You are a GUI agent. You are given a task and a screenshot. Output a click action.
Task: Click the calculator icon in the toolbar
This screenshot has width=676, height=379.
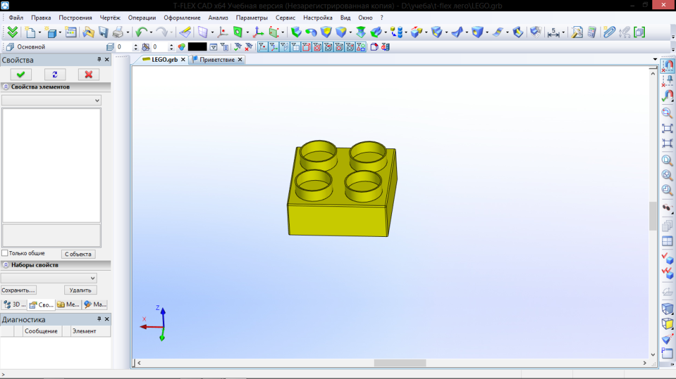coord(592,32)
